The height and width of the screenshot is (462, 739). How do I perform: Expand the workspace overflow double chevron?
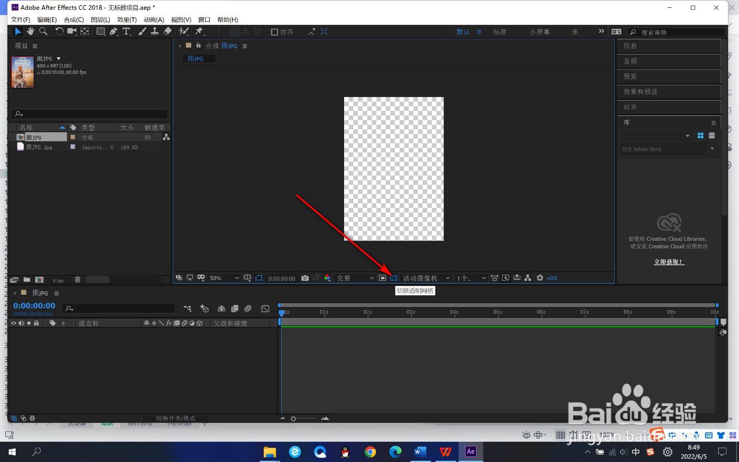coord(601,31)
